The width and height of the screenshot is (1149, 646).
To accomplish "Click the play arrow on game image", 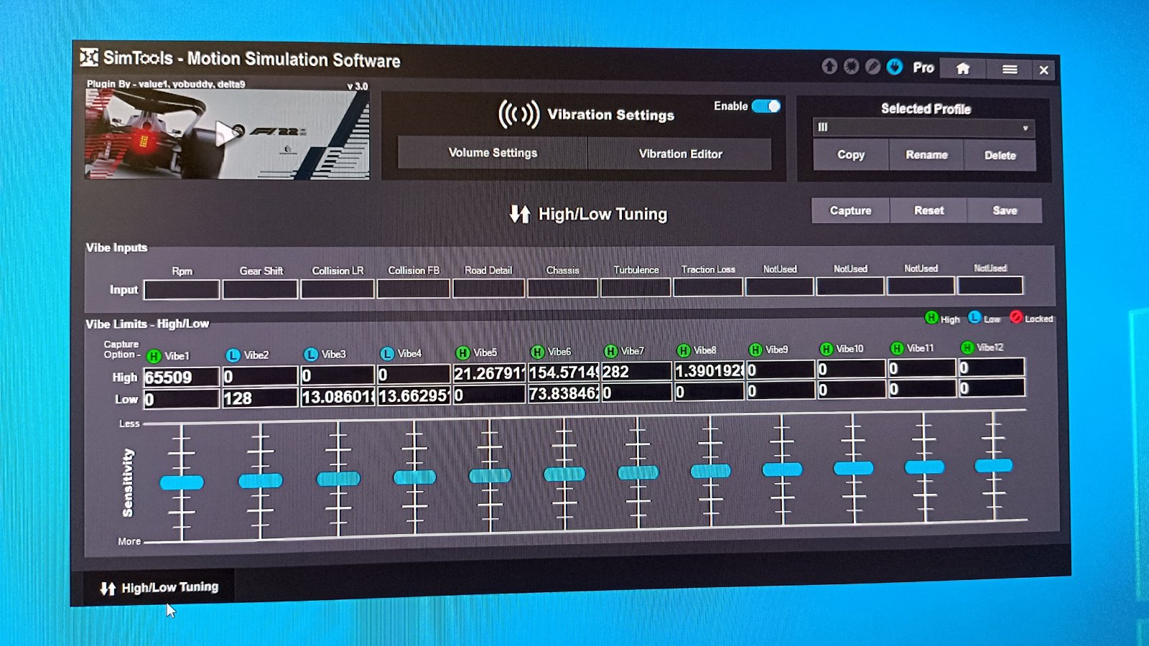I will pos(227,134).
